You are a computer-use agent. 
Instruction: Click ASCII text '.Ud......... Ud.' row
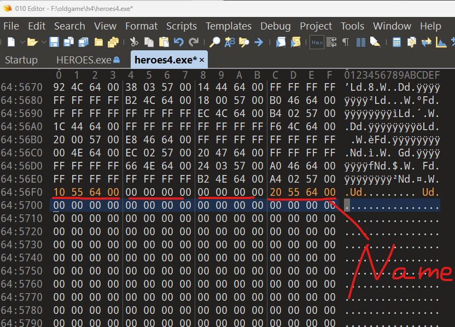[392, 192]
